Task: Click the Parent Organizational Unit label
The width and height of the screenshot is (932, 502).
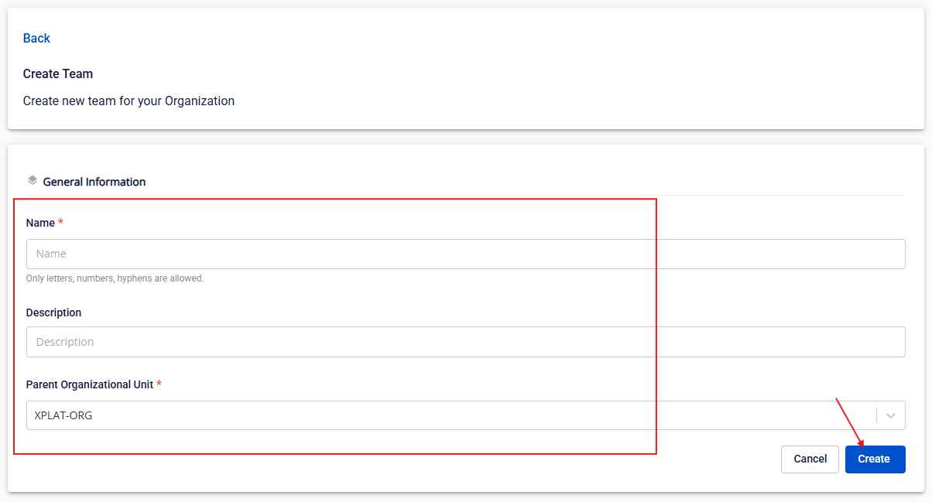Action: pos(89,384)
